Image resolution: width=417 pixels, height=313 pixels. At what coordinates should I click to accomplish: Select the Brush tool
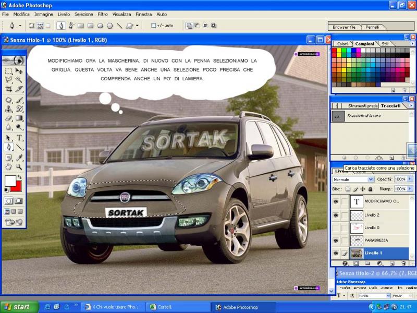click(x=19, y=100)
